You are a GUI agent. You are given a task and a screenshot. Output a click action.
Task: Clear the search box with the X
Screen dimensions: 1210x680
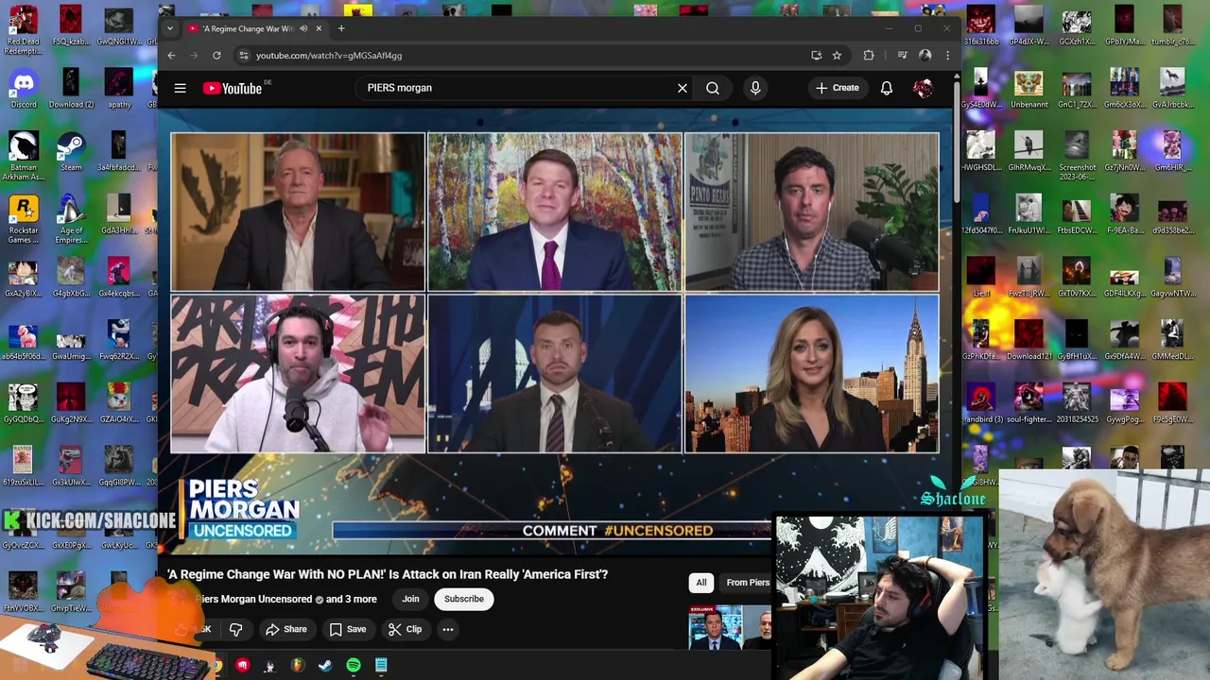tap(683, 88)
